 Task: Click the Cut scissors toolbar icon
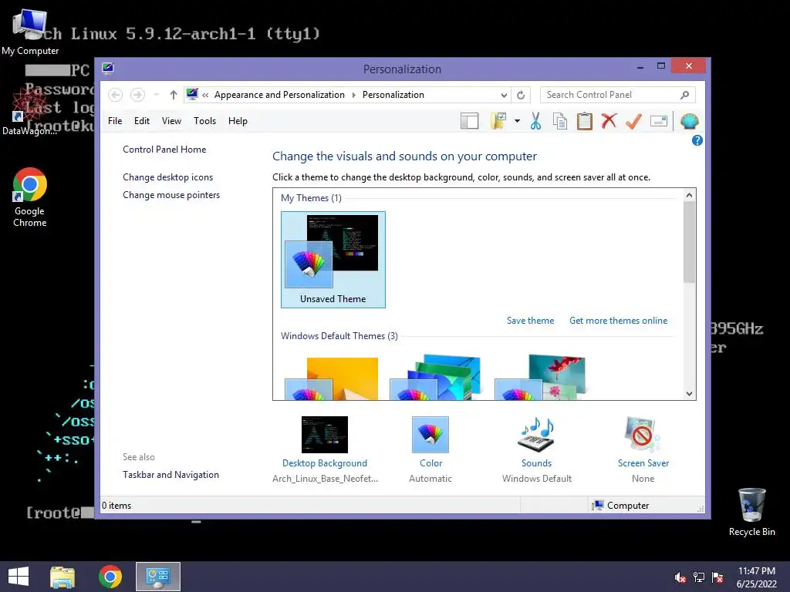pos(535,121)
